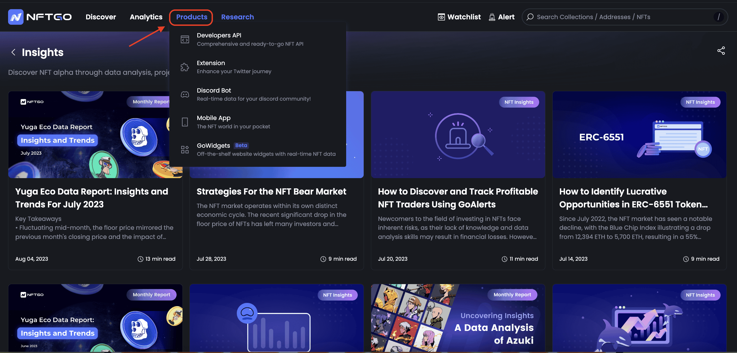737x353 pixels.
Task: Click the Insights page heading
Action: pyautogui.click(x=43, y=52)
